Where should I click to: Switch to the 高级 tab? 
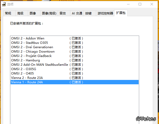tap(22, 13)
